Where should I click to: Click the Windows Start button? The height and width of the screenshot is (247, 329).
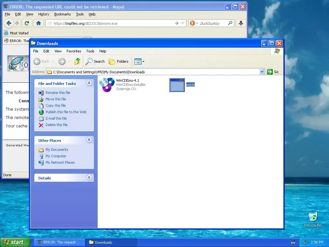pyautogui.click(x=15, y=242)
